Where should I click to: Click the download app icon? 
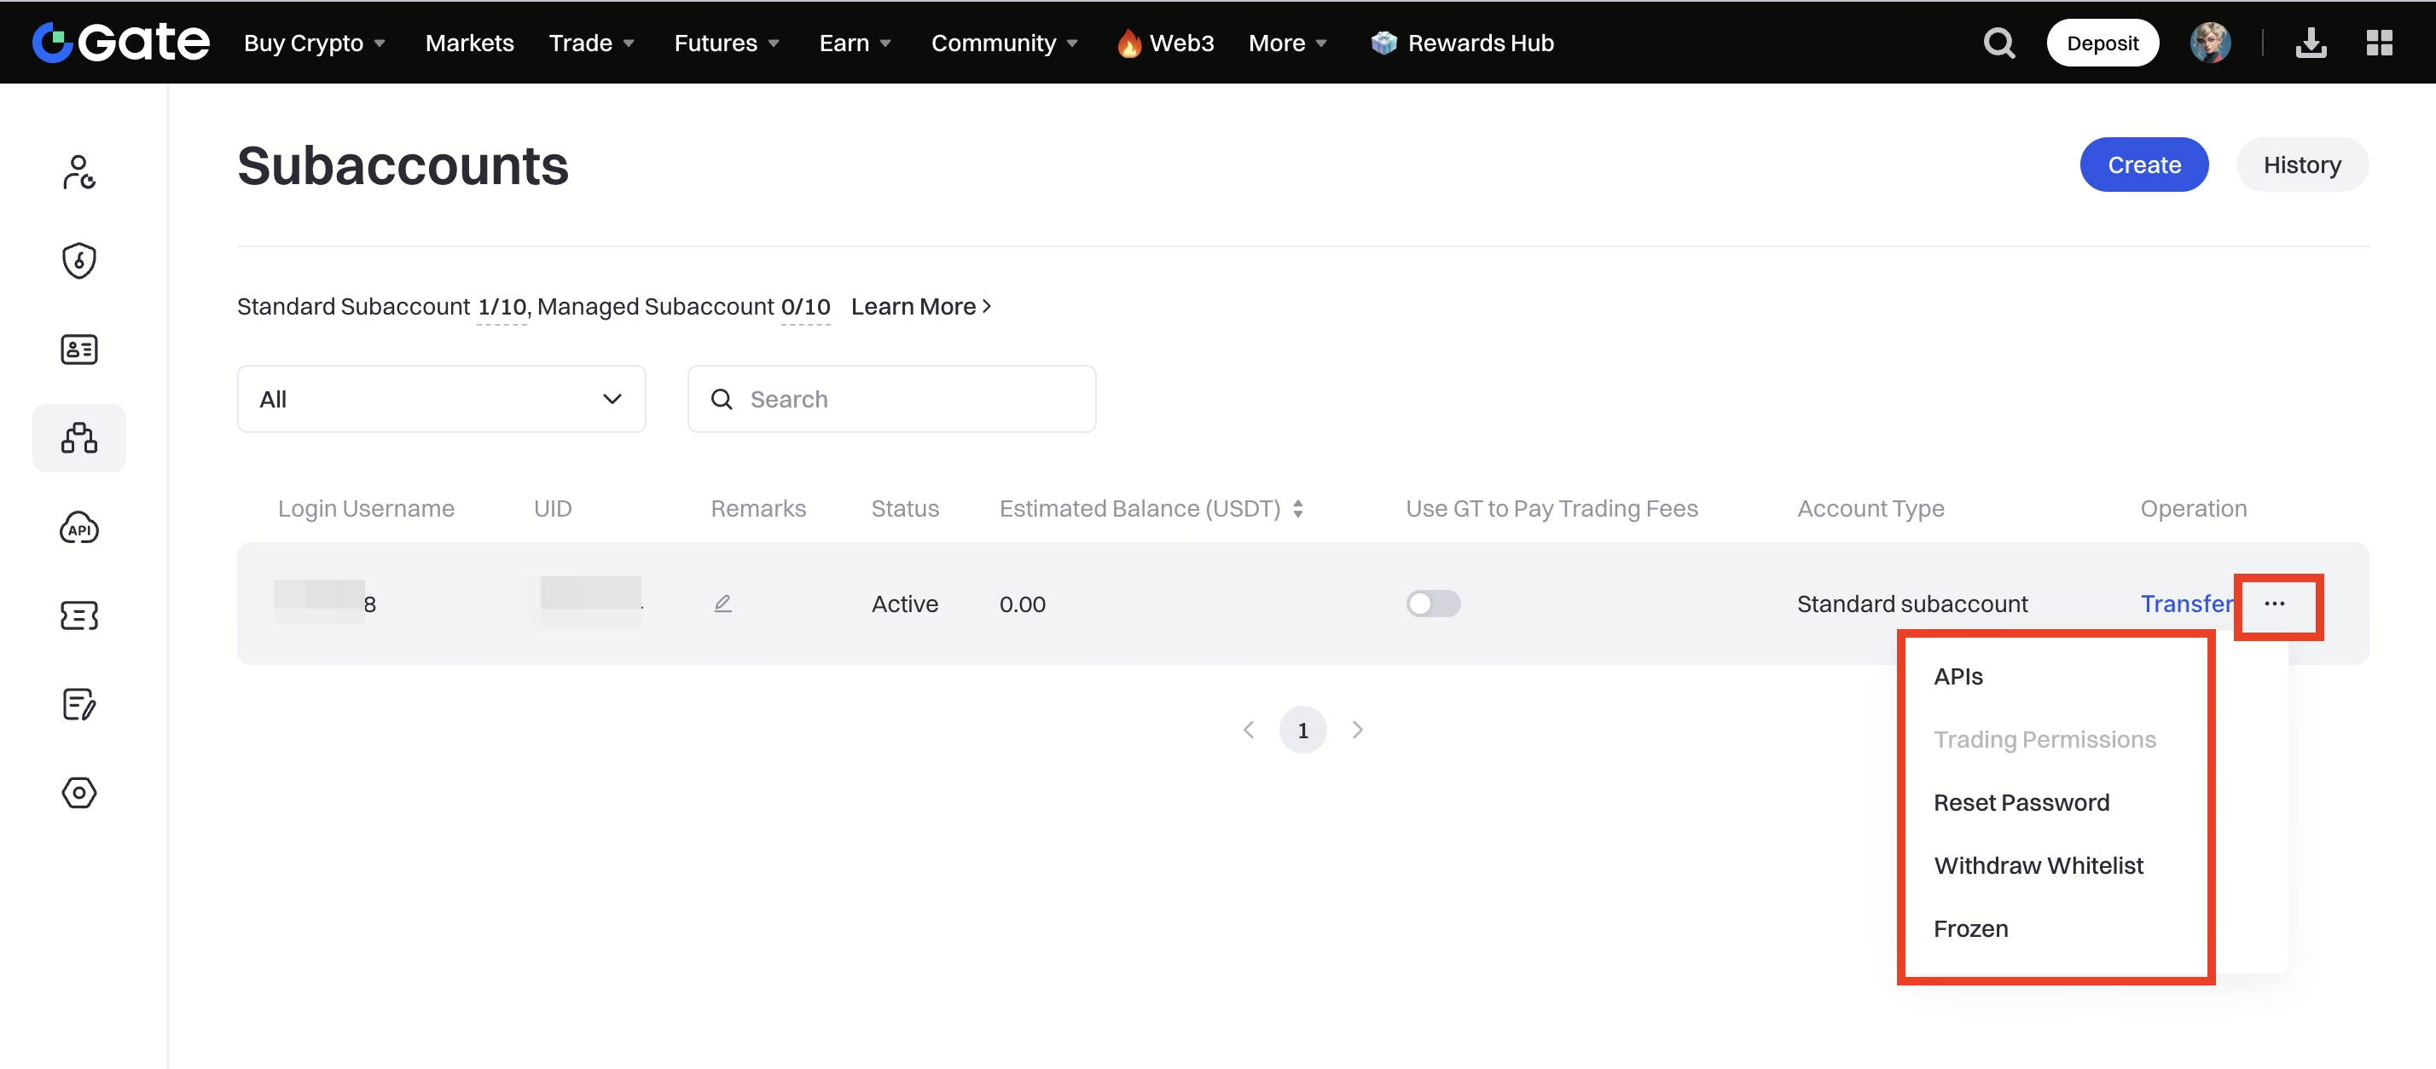[2311, 43]
